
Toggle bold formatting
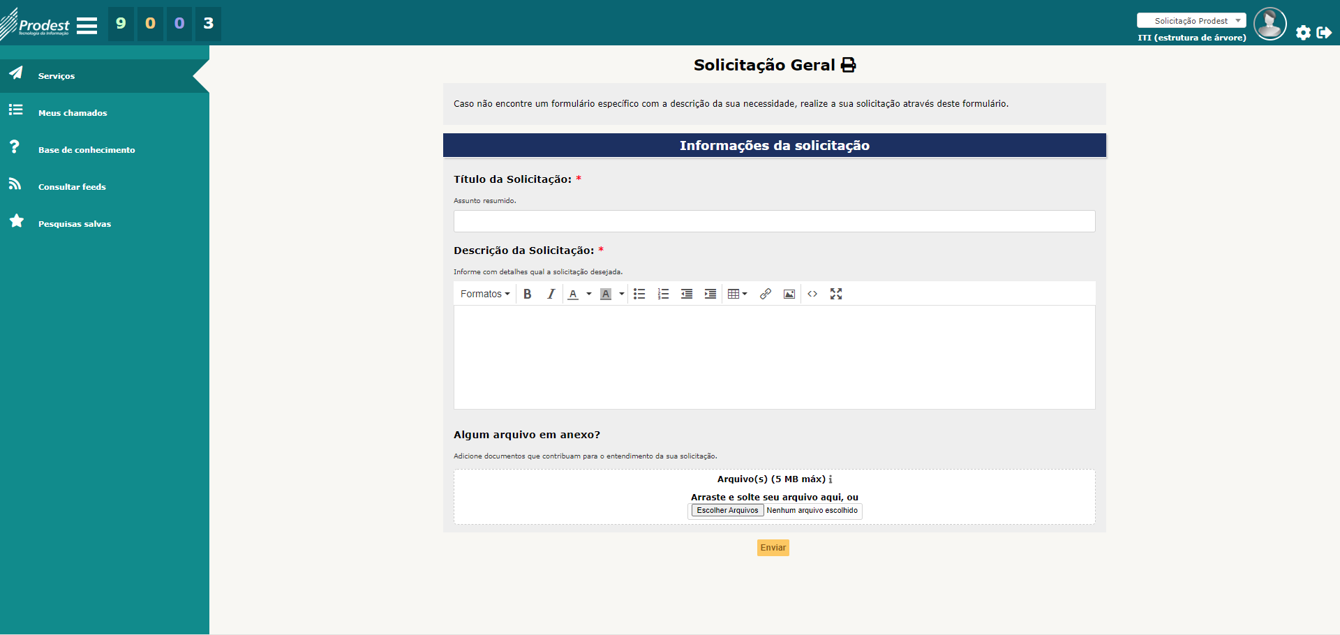[x=528, y=294]
